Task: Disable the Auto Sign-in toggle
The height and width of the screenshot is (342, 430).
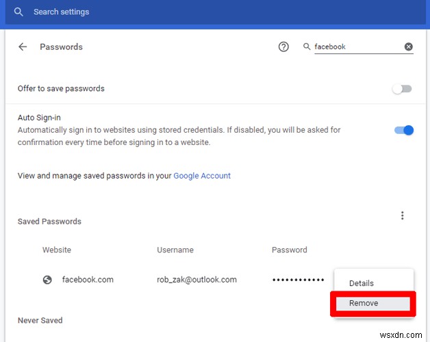Action: pos(404,130)
